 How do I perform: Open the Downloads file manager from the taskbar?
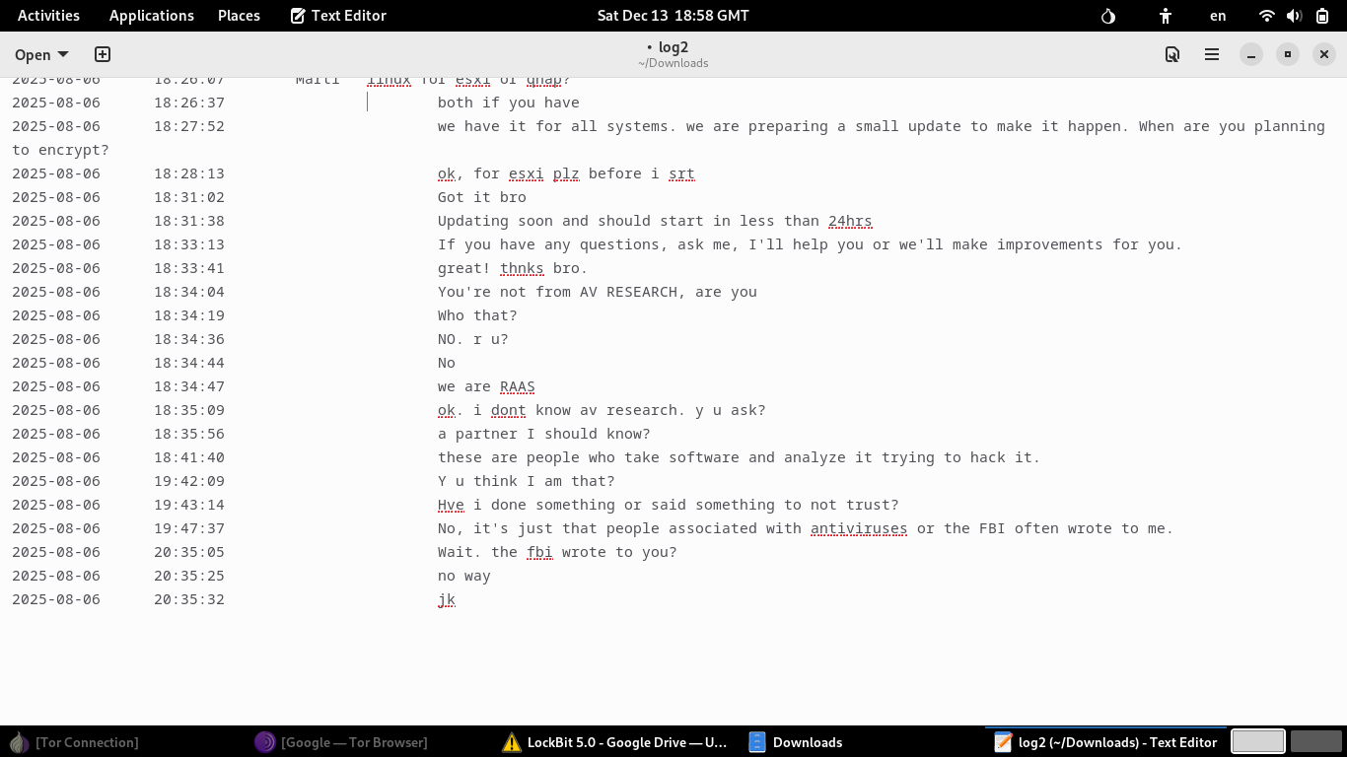795,742
